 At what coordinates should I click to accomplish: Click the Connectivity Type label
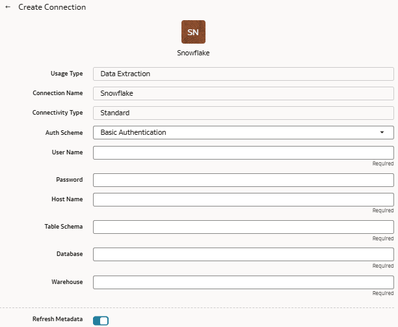[57, 113]
